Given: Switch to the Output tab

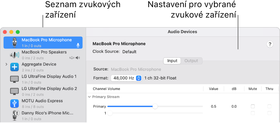Looking at the screenshot, I should click(191, 61).
